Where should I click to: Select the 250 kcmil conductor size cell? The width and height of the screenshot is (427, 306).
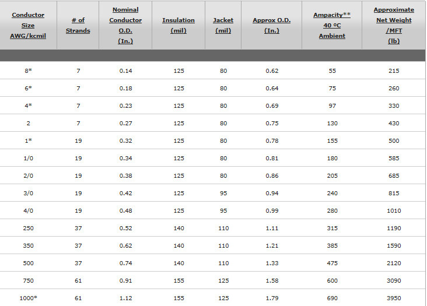[29, 228]
